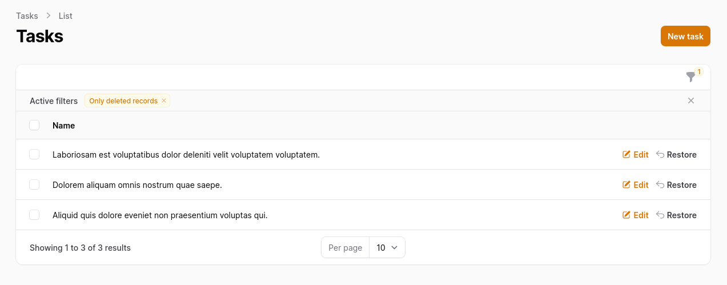The image size is (727, 285).
Task: Click the List breadcrumb item
Action: (x=66, y=16)
